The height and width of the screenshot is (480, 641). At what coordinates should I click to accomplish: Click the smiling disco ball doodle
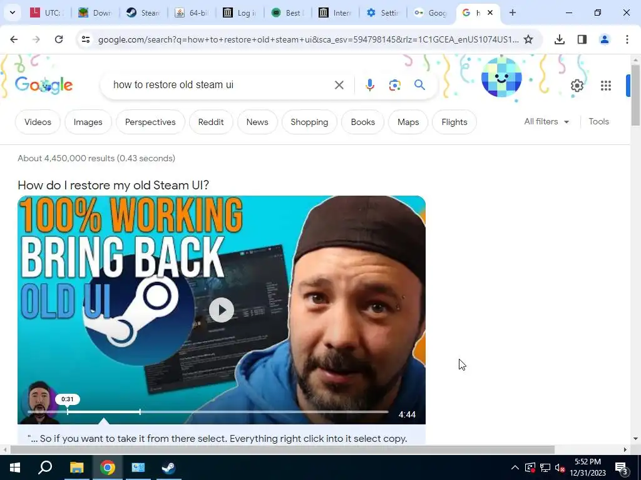pos(501,77)
